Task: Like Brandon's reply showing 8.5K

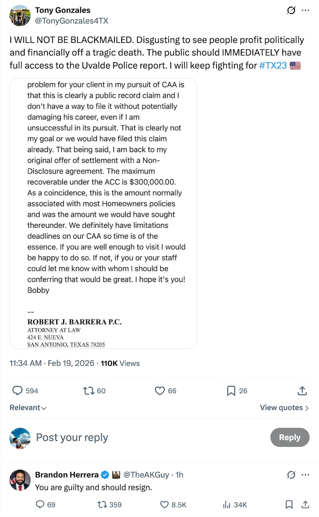Action: click(x=164, y=505)
